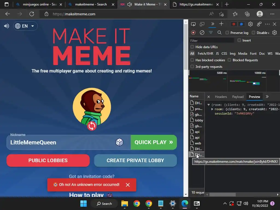The width and height of the screenshot is (280, 210).
Task: Collapse the root JSON object in Preview
Action: (208, 105)
